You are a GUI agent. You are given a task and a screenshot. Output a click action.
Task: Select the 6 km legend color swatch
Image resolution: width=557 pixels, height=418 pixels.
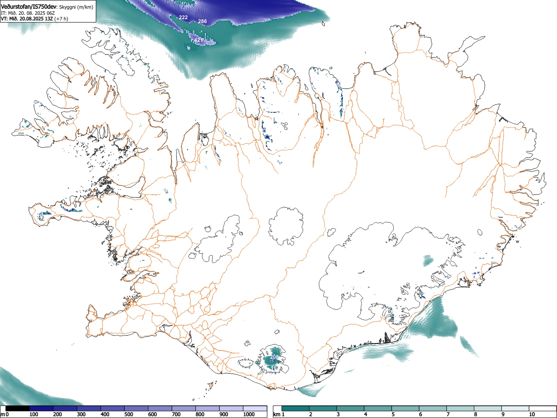(x=433, y=408)
